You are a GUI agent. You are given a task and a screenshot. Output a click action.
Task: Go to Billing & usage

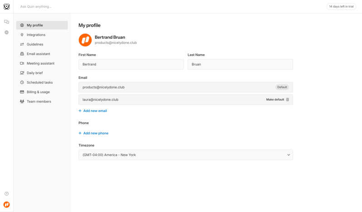pyautogui.click(x=38, y=92)
